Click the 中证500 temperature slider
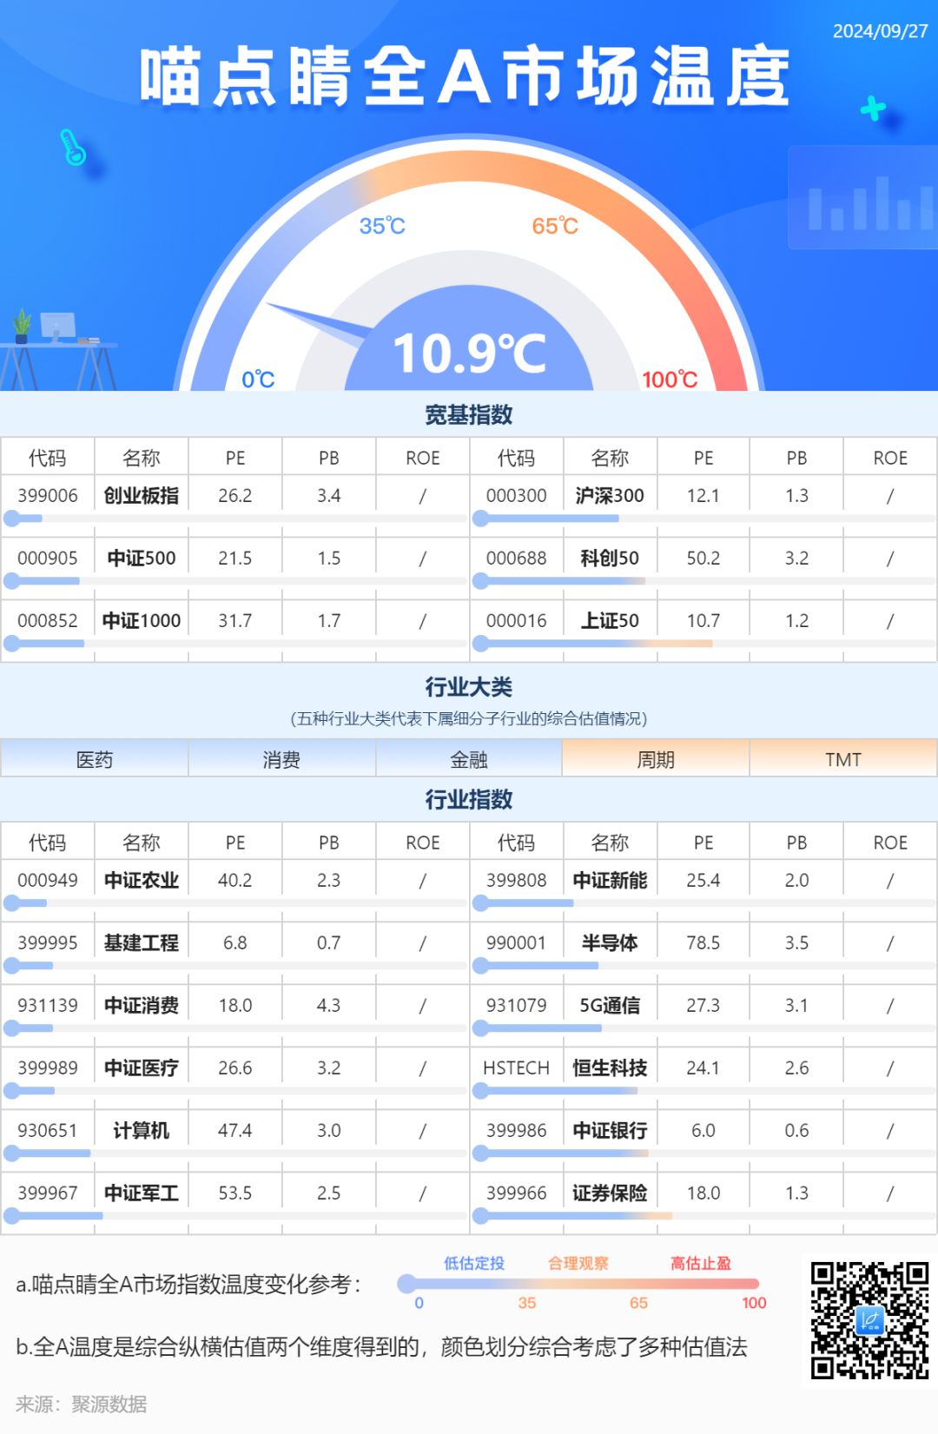Screen dimensions: 938x1434 pyautogui.click(x=234, y=581)
